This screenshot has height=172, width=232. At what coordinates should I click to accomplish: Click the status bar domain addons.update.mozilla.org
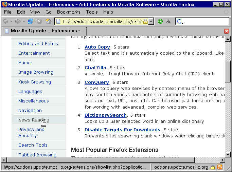coord(181,167)
